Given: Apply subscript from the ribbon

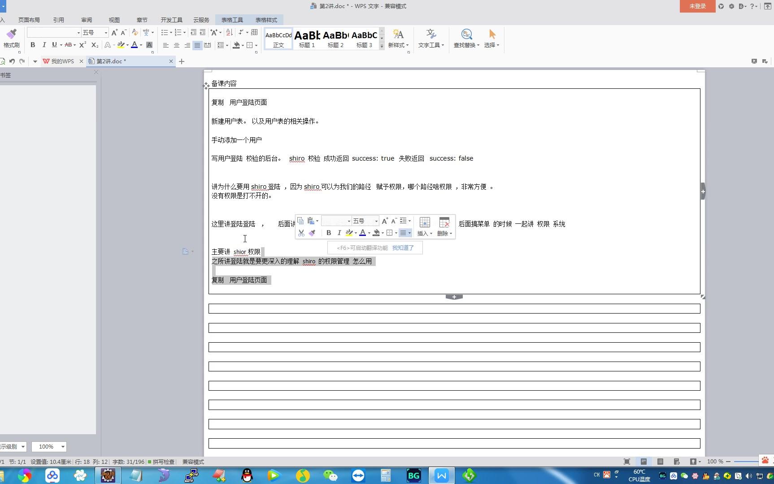Looking at the screenshot, I should click(95, 45).
